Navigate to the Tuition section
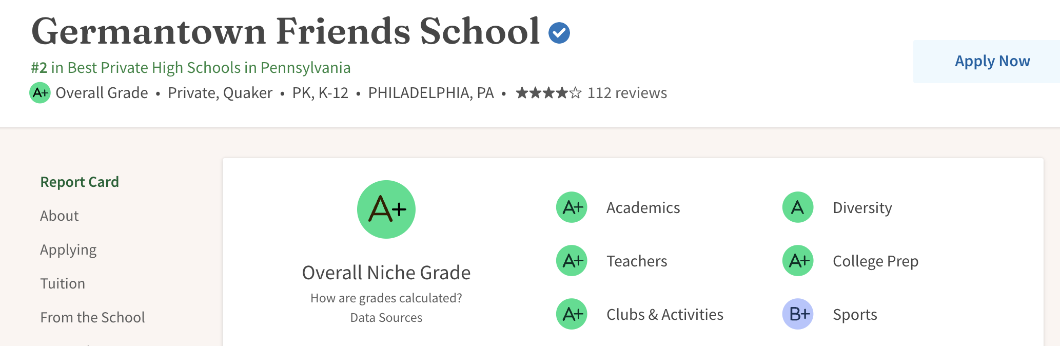Viewport: 1060px width, 346px height. (x=63, y=283)
